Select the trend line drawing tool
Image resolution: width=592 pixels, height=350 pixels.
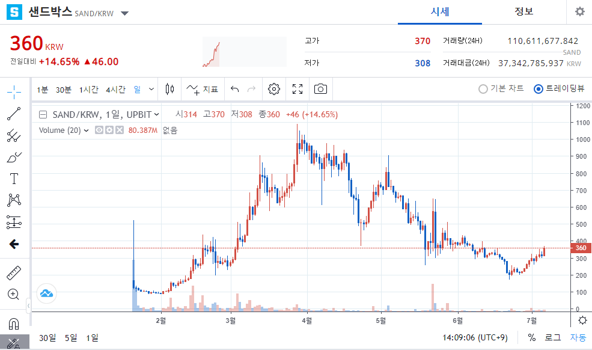[14, 114]
